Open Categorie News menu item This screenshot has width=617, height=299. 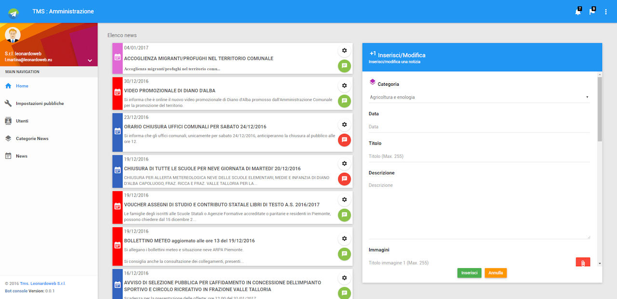(32, 139)
